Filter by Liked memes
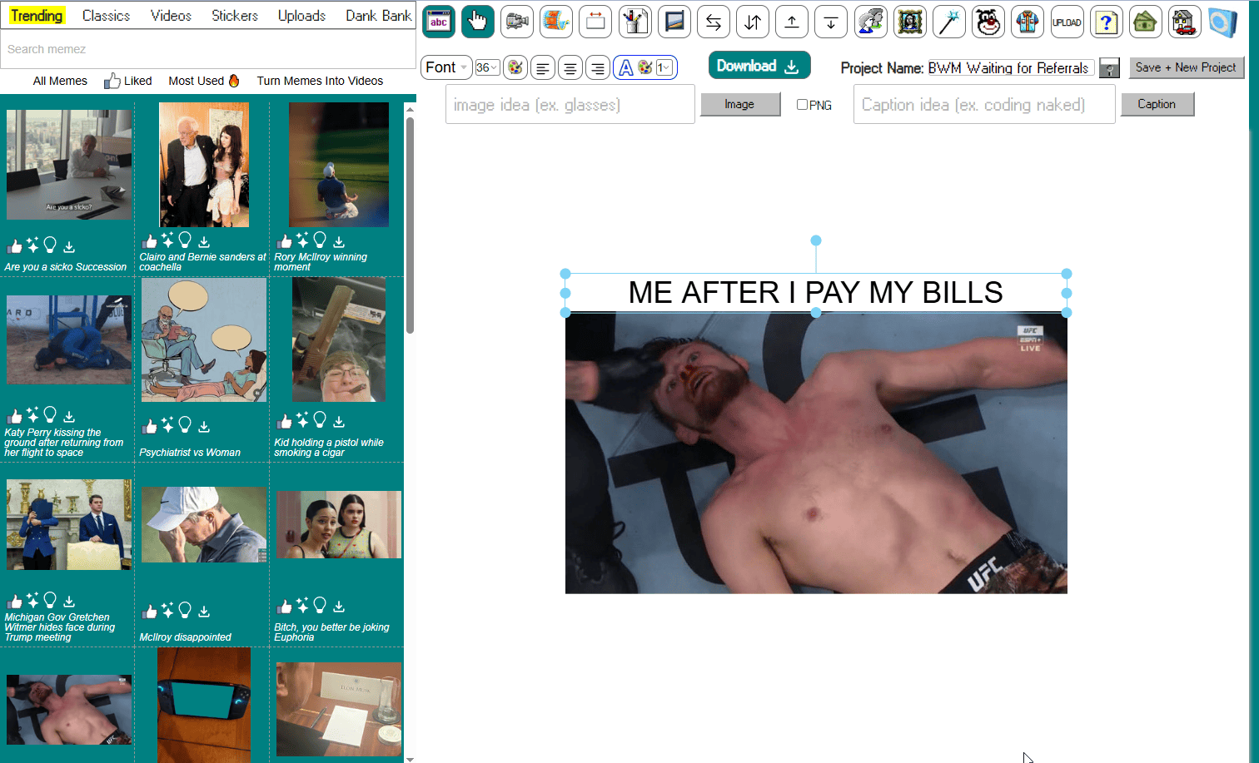 (x=128, y=81)
